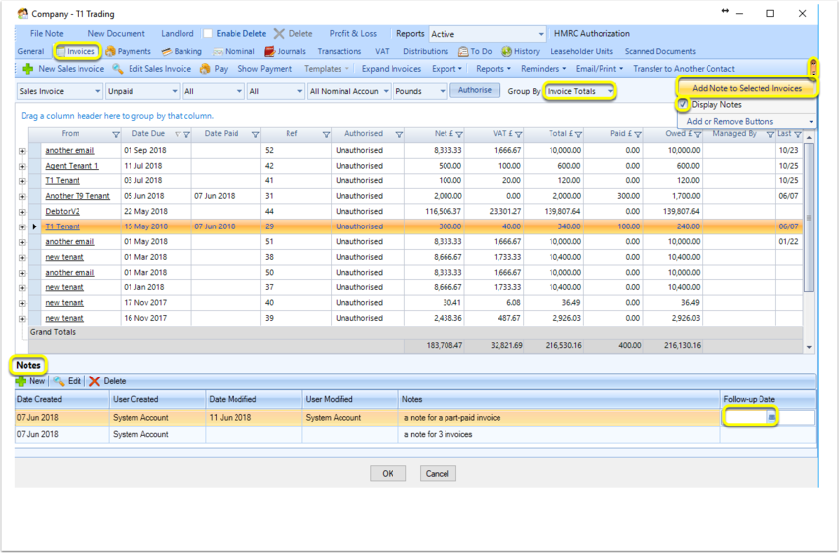Click the green New note icon
Image resolution: width=839 pixels, height=553 pixels.
21,381
